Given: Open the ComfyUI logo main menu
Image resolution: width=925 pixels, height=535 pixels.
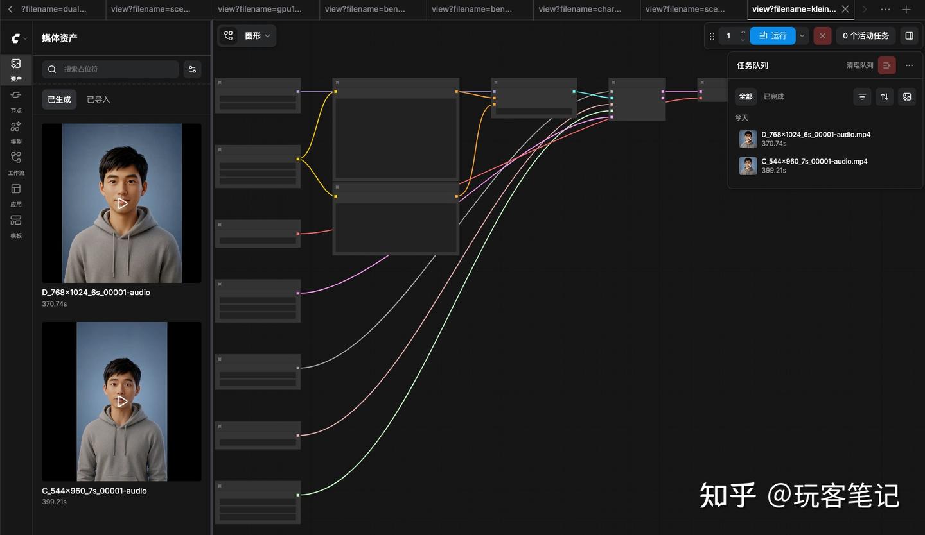Looking at the screenshot, I should tap(18, 38).
